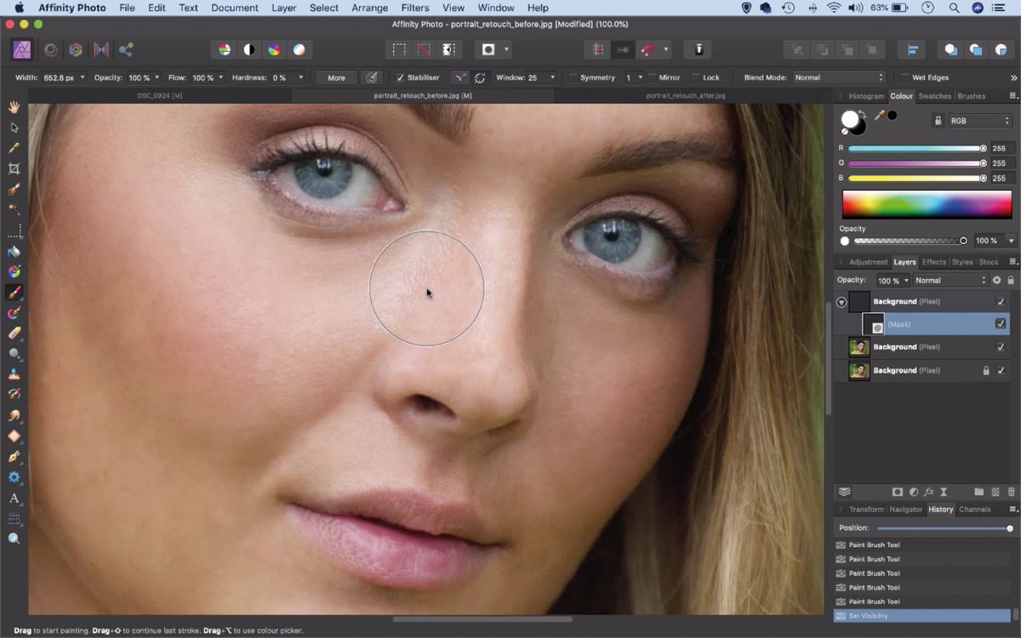
Task: Select the View (Hand) tool
Action: (x=14, y=106)
